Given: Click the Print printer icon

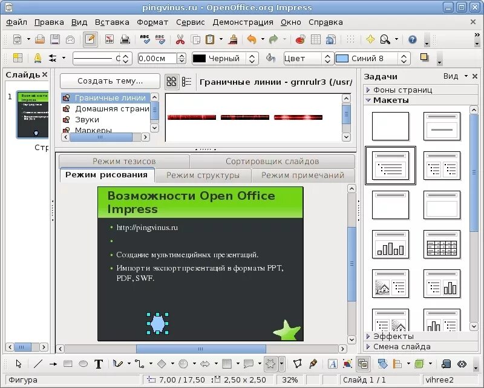Looking at the screenshot, I should [x=125, y=39].
